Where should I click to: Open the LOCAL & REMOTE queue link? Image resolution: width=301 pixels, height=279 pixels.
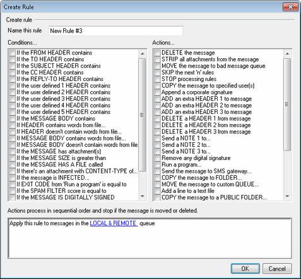tap(114, 223)
